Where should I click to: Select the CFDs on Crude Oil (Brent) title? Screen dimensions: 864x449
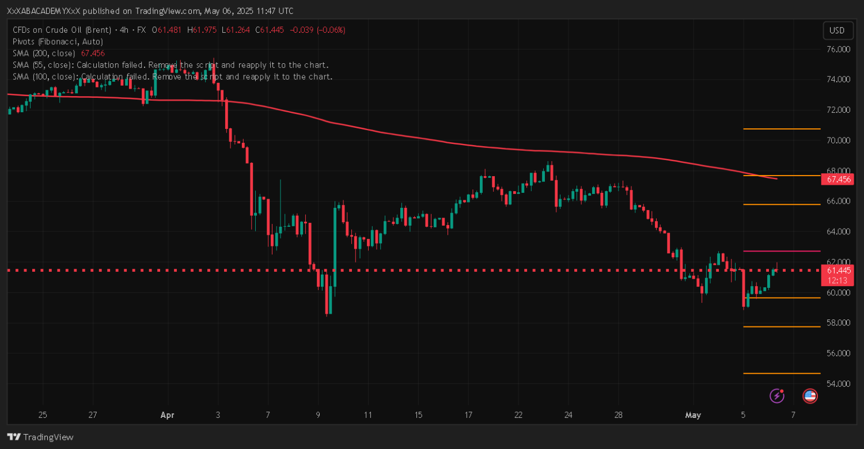(x=63, y=30)
